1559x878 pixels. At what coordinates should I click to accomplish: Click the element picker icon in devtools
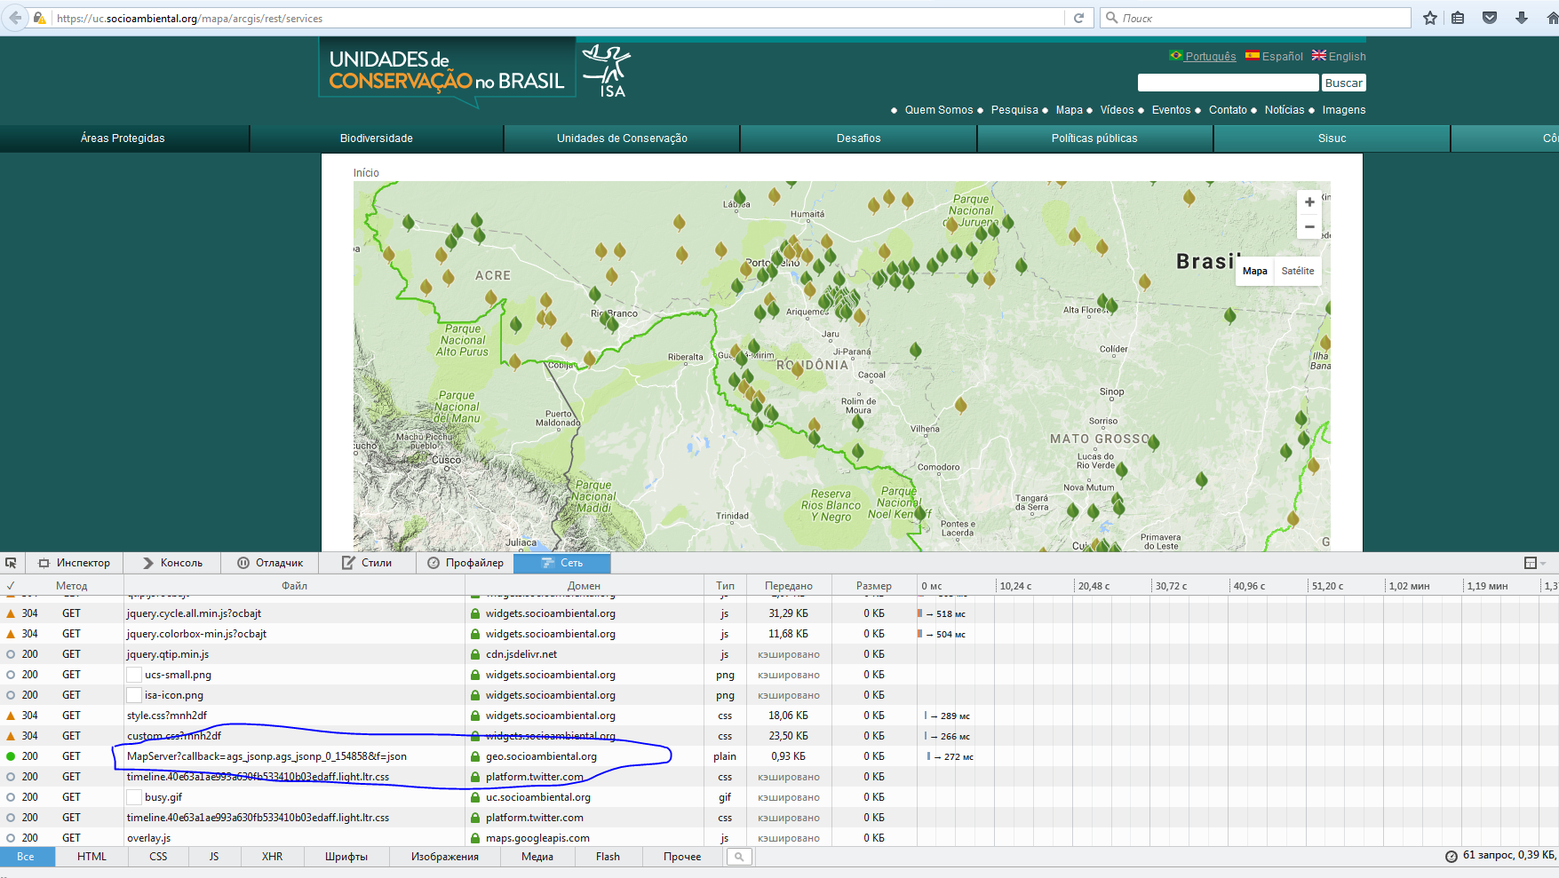point(11,563)
